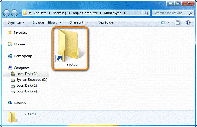Screen dimensions: 197x127
Task: Select the Favorites star icon
Action: pyautogui.click(x=10, y=32)
